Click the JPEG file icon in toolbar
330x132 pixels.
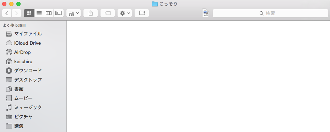[205, 13]
